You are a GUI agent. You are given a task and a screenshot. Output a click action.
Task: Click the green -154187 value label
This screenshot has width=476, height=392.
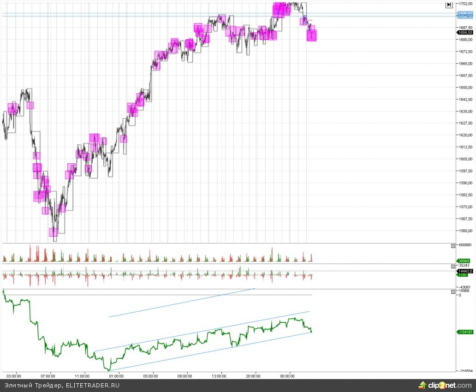[x=465, y=332]
